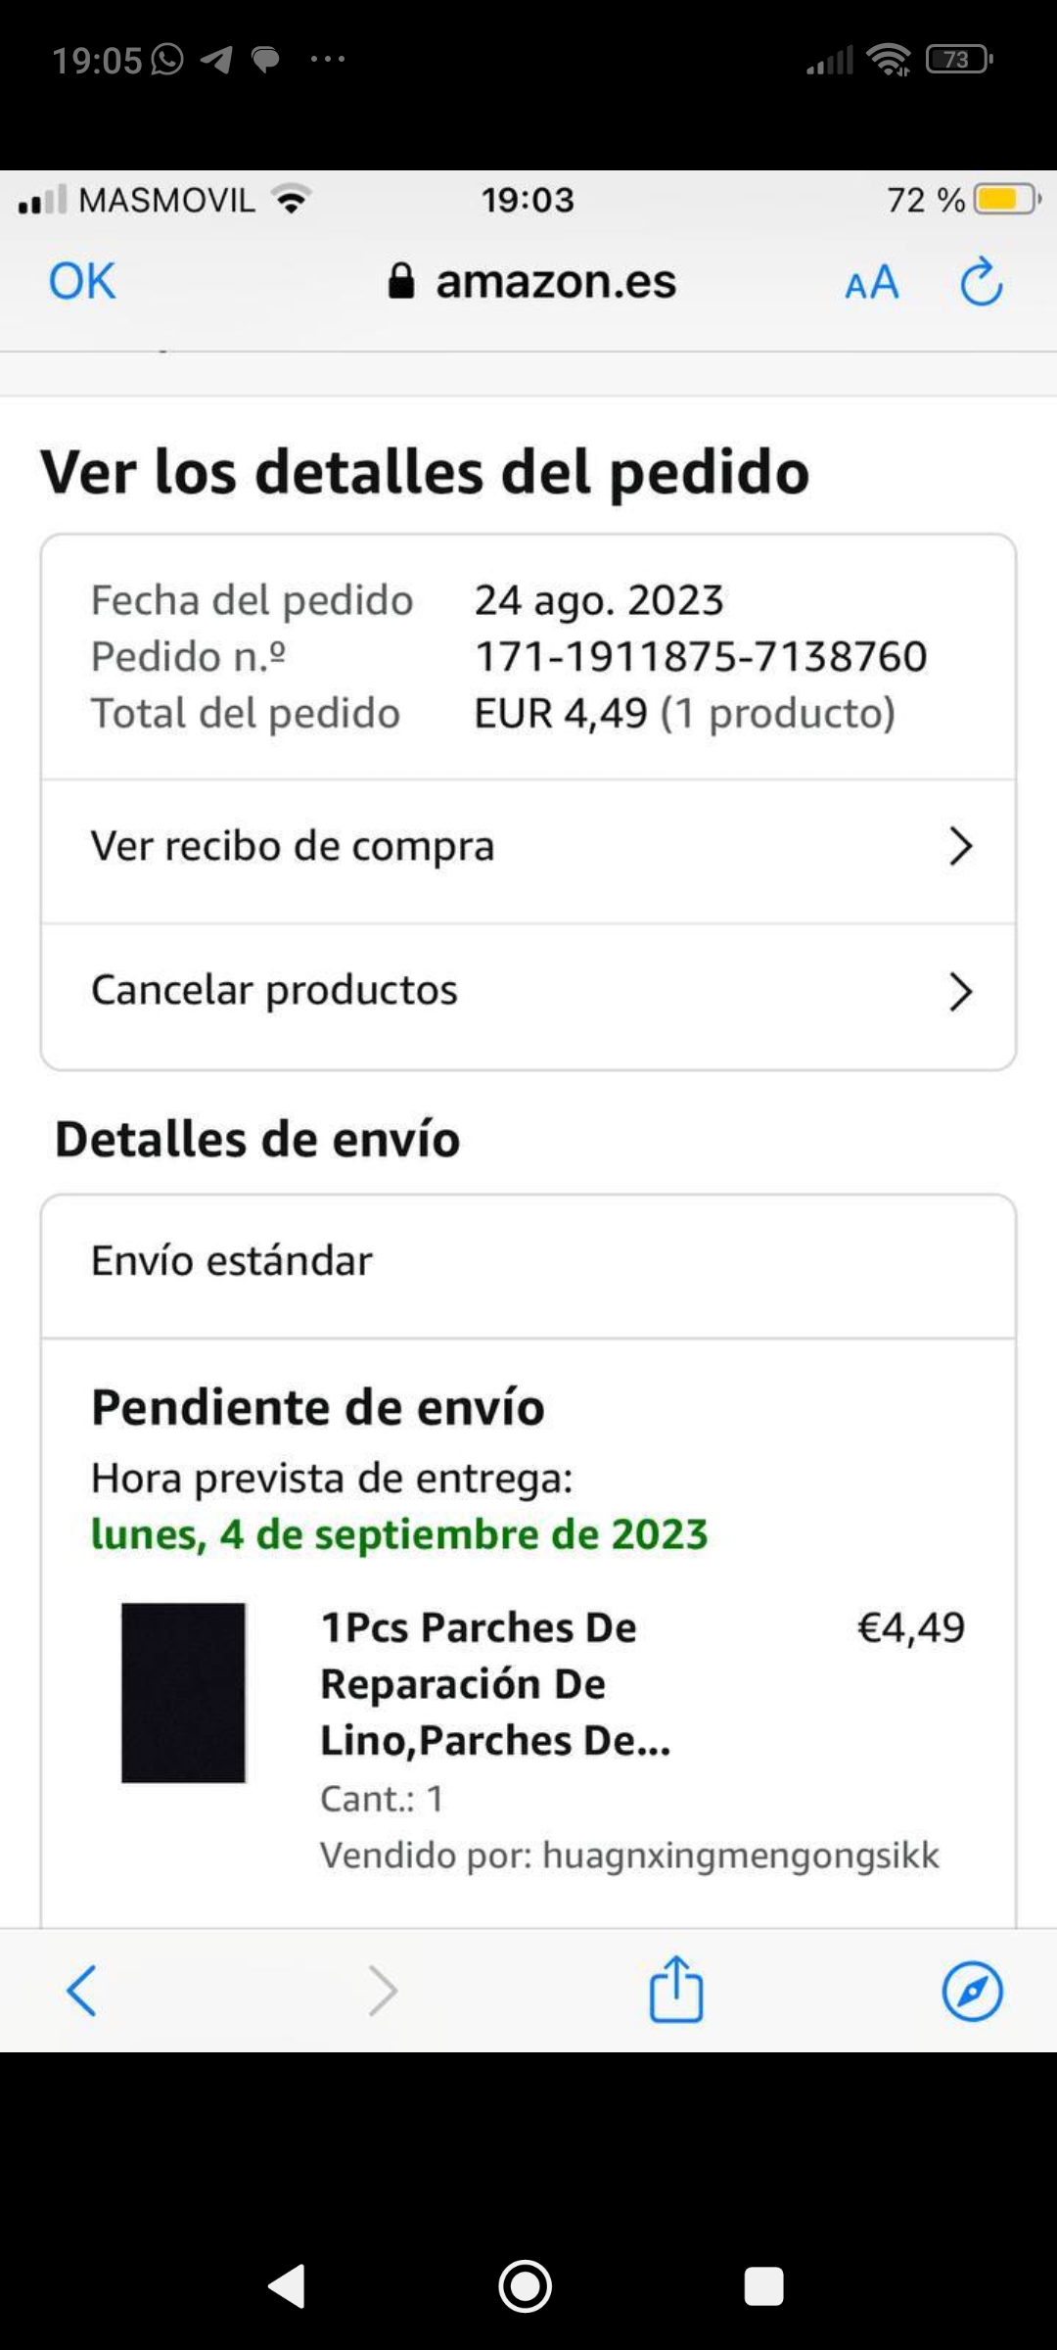The image size is (1057, 2350).
Task: Expand the Ver recibo de compra chevron
Action: 960,847
